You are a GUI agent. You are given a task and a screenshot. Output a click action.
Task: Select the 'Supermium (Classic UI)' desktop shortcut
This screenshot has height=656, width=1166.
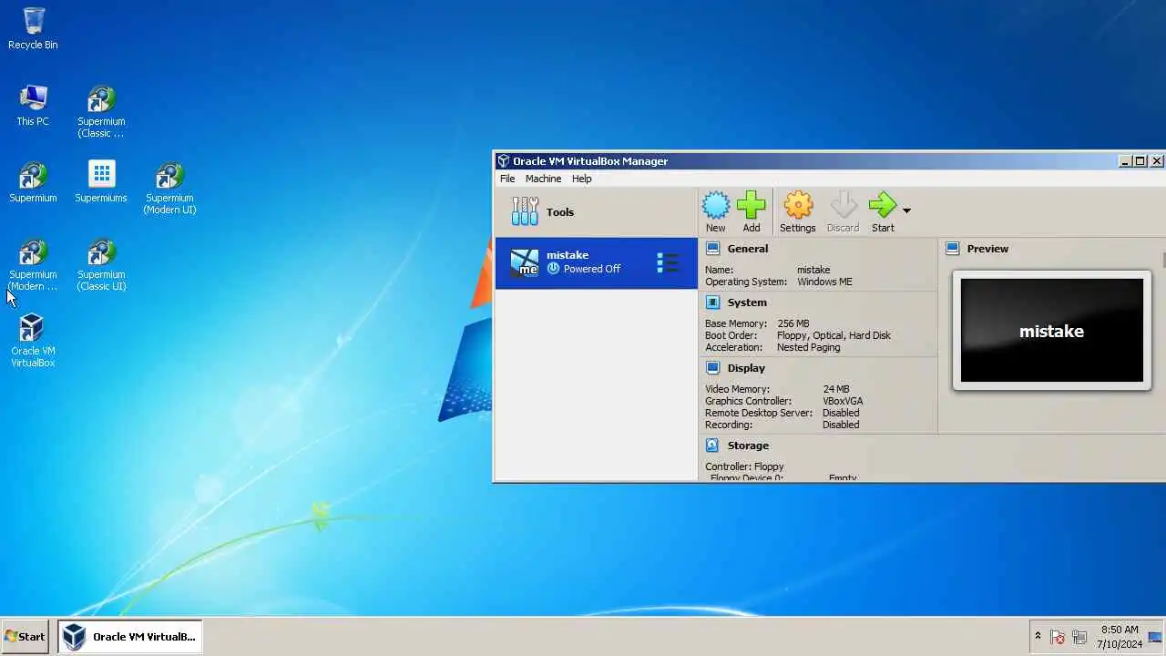coord(101,264)
